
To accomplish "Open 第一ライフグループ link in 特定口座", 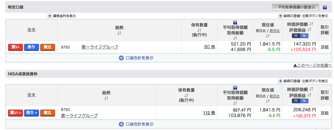I will click(x=100, y=47).
